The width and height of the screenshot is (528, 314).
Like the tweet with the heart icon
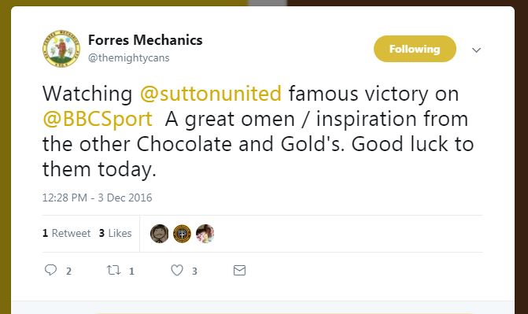point(177,270)
